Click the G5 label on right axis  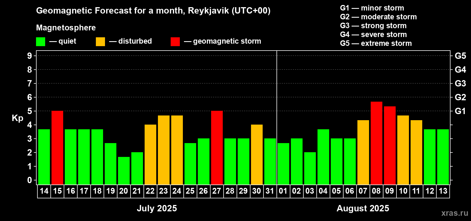pyautogui.click(x=460, y=56)
